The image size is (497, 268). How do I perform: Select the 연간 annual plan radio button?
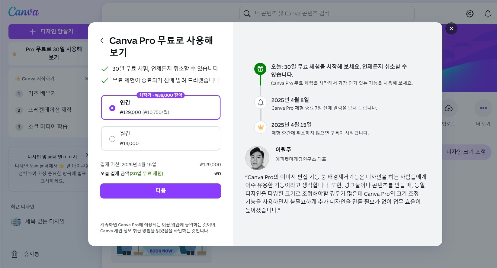coord(112,108)
